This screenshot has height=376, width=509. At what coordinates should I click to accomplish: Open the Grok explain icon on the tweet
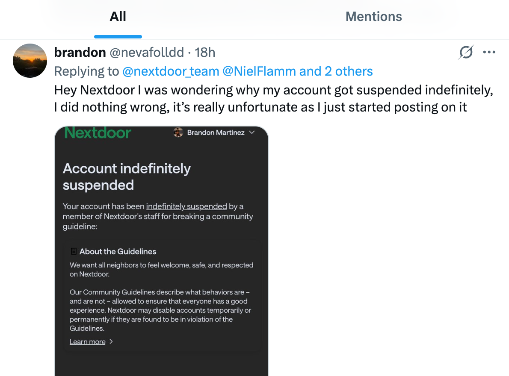pyautogui.click(x=466, y=52)
